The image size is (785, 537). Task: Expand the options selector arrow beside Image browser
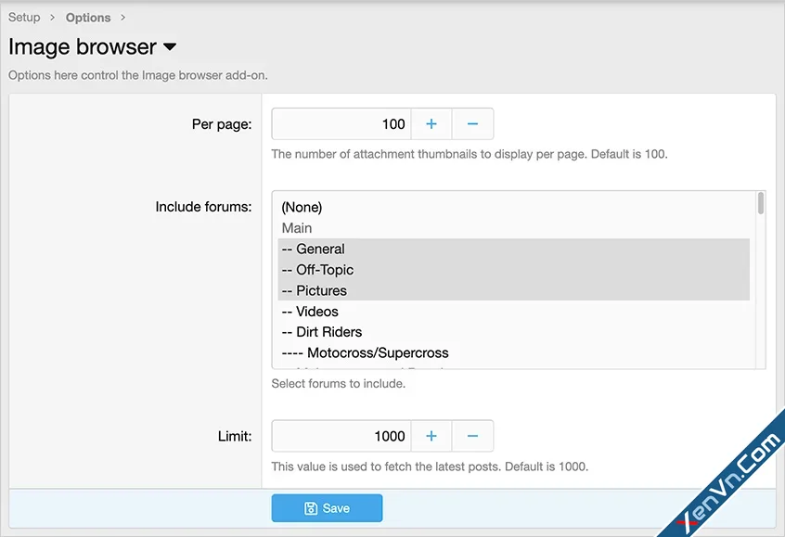171,47
